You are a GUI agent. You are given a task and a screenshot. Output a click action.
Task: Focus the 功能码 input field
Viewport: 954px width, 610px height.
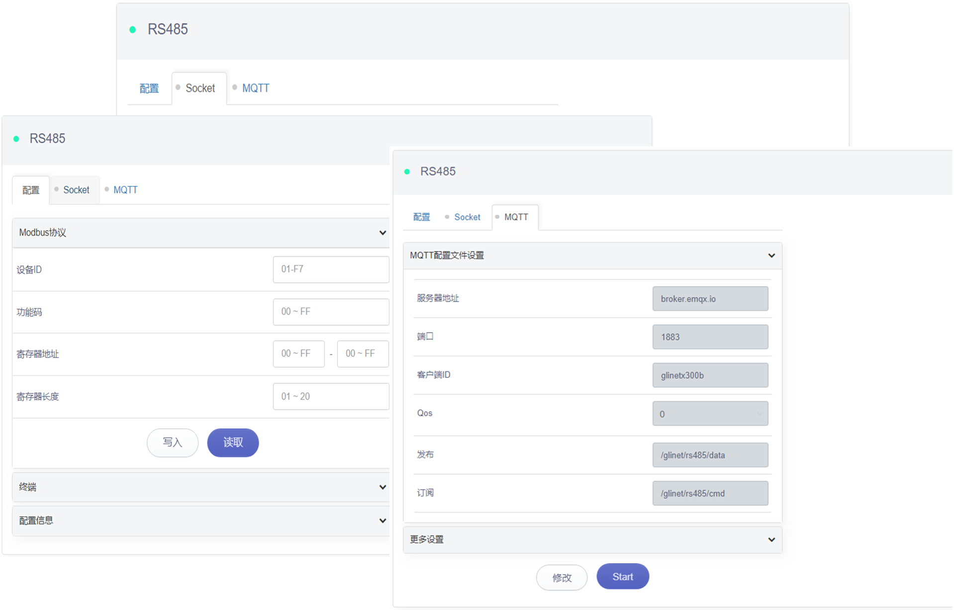(331, 312)
